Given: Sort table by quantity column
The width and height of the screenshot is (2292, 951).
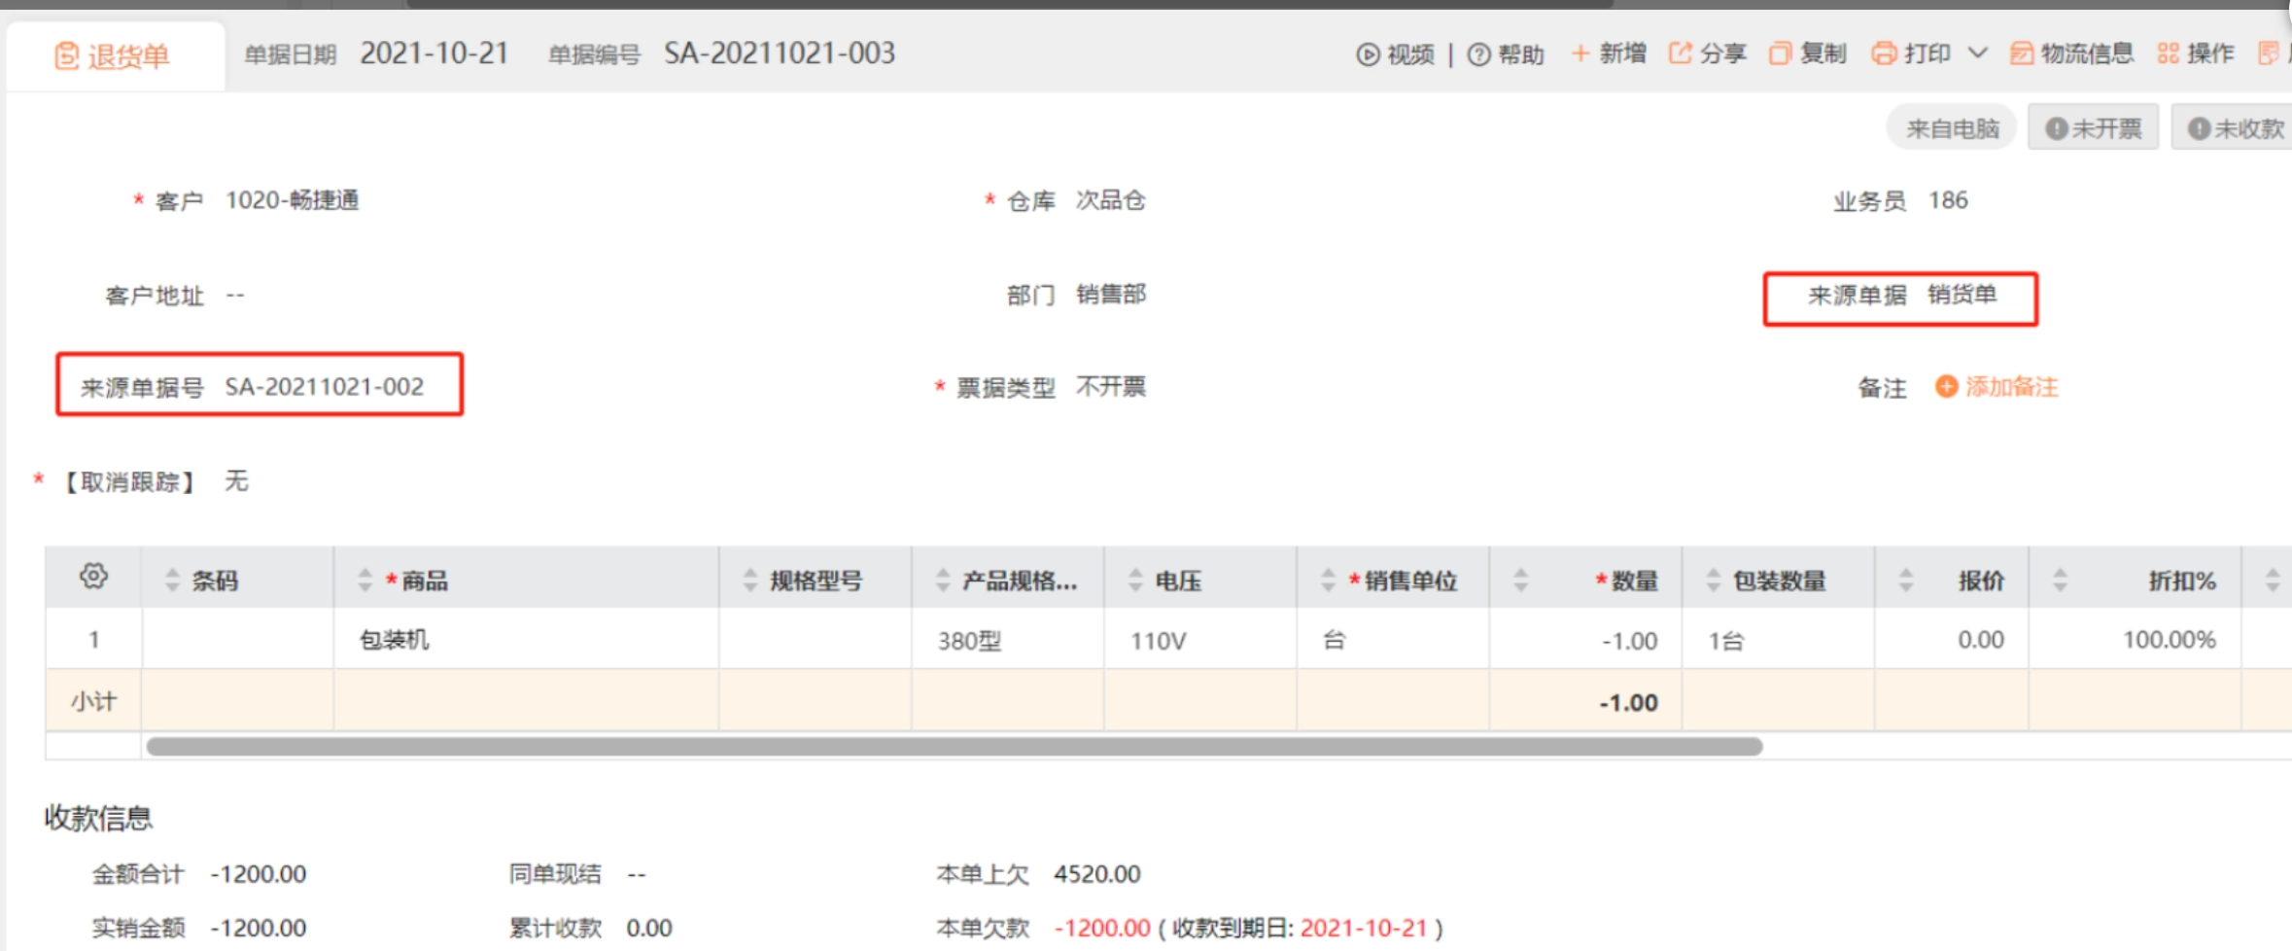Looking at the screenshot, I should (1521, 581).
